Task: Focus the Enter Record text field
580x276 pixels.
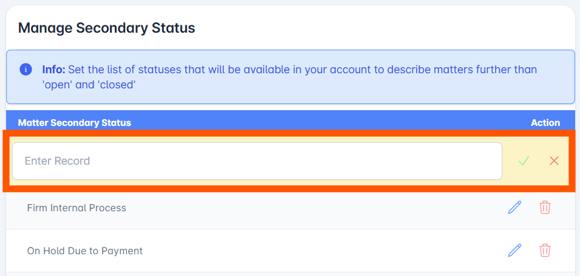Action: pos(257,161)
